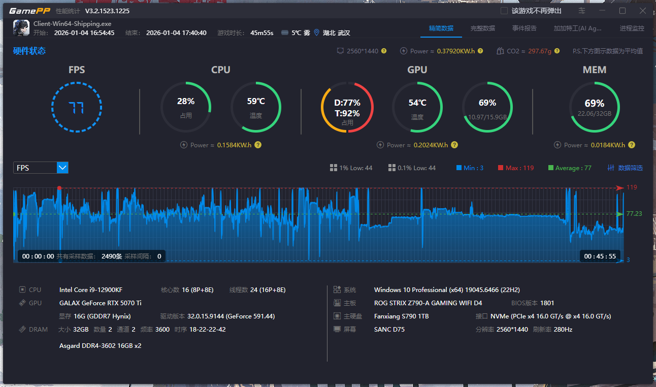Click the help icon next to 2560*1440 resolution
Image resolution: width=656 pixels, height=387 pixels.
(384, 51)
